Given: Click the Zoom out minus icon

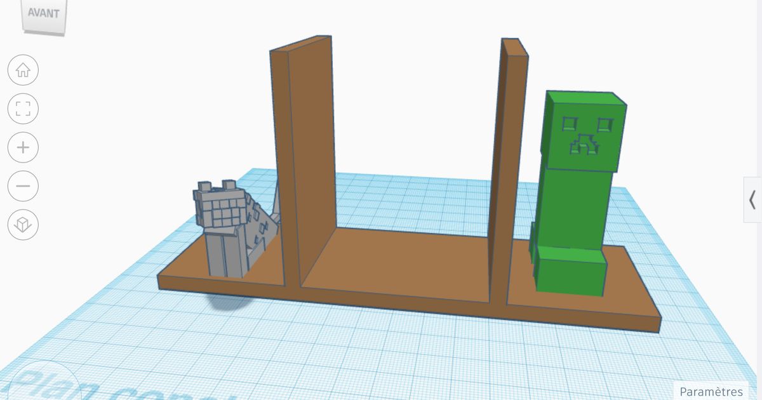Looking at the screenshot, I should tap(23, 186).
